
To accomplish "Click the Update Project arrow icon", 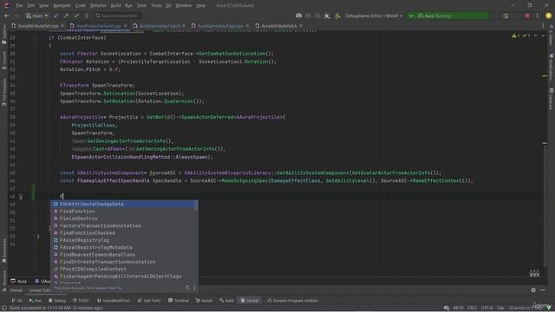I will 55,16.
